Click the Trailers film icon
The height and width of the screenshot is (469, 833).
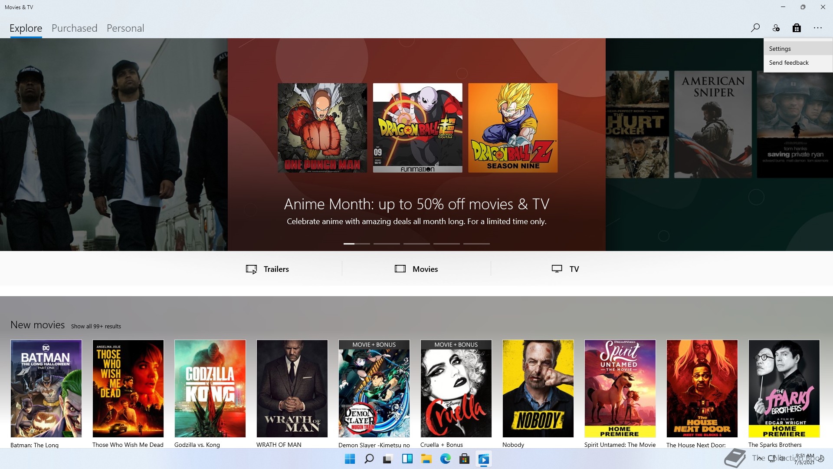tap(252, 269)
